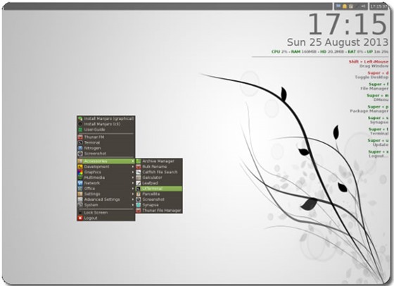Open Archive Manager from Accessories submenu

[x=159, y=161]
